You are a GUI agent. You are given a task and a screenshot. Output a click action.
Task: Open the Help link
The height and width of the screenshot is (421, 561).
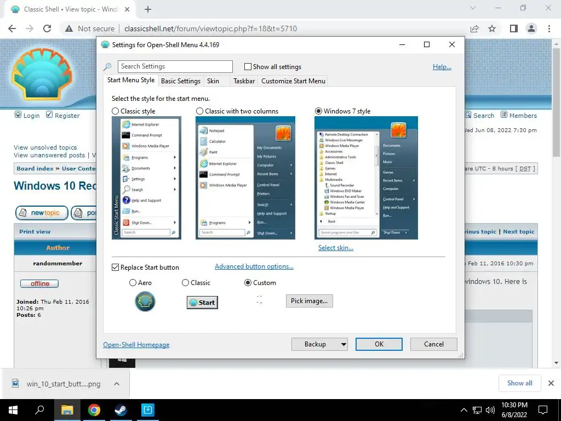point(442,67)
